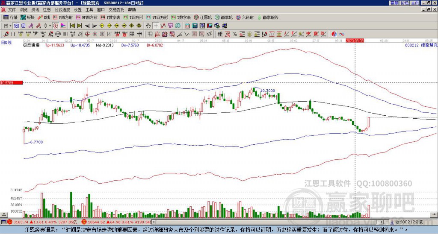Open the 文件 menu
This screenshot has width=438, height=234.
coord(12,10)
